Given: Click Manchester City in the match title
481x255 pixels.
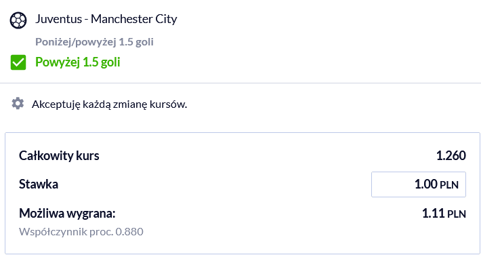Looking at the screenshot, I should point(134,19).
